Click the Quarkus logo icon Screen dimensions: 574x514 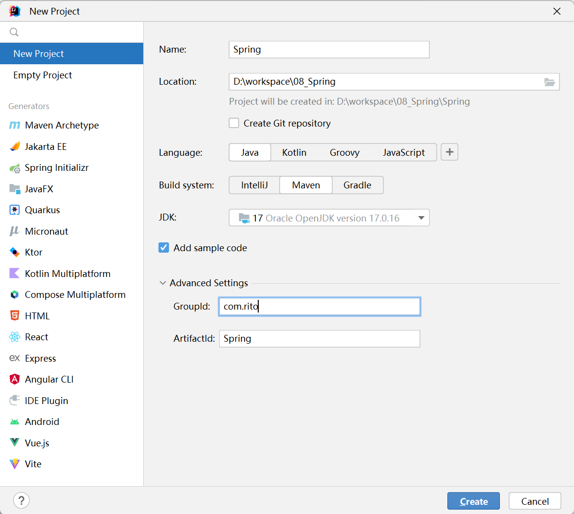(15, 210)
